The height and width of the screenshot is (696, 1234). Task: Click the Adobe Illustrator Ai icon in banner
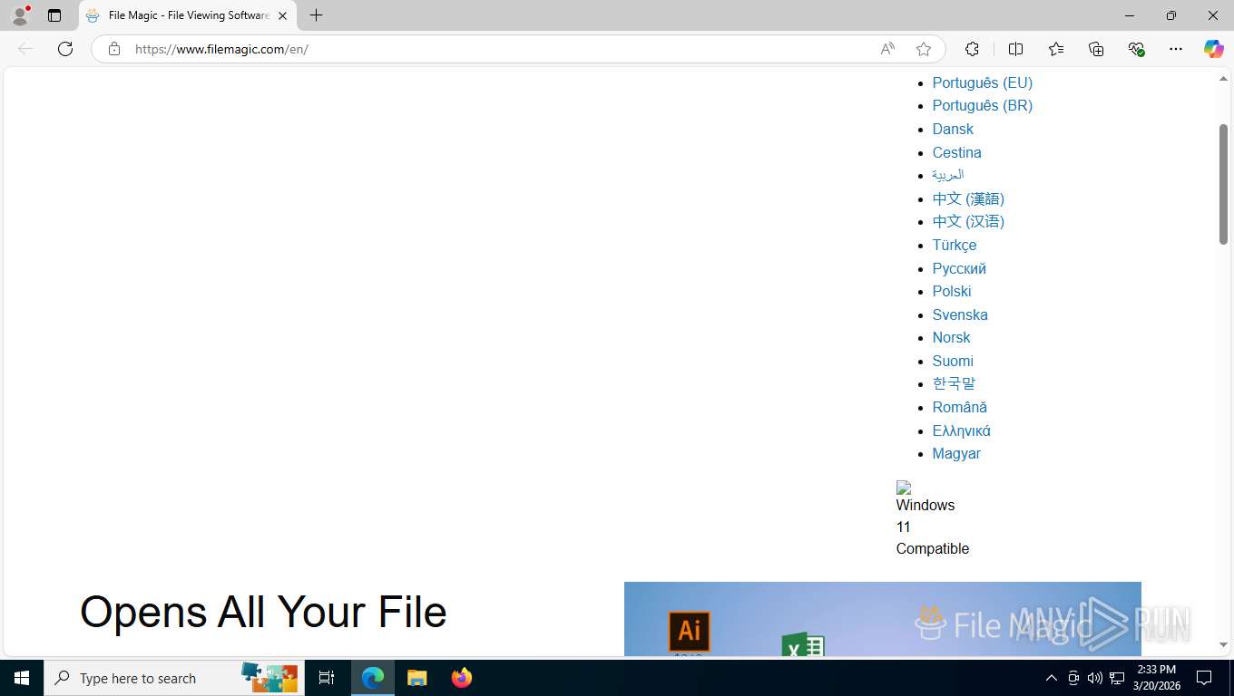[x=689, y=631]
